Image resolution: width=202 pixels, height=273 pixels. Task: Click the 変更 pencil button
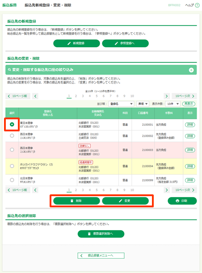click(x=126, y=201)
